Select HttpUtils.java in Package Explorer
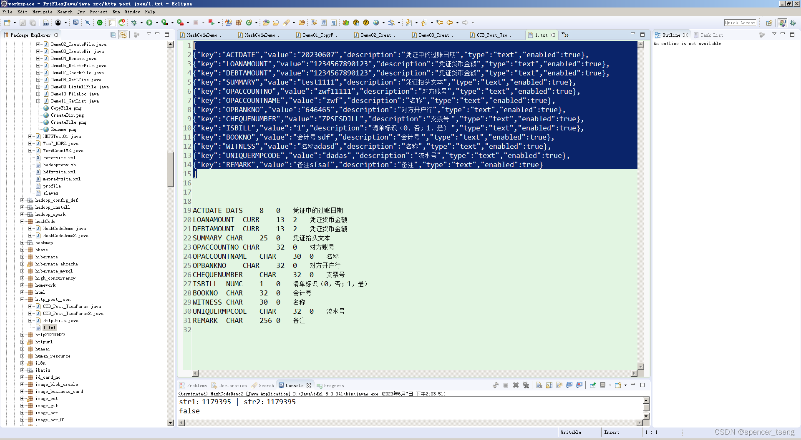Image resolution: width=801 pixels, height=440 pixels. click(60, 320)
